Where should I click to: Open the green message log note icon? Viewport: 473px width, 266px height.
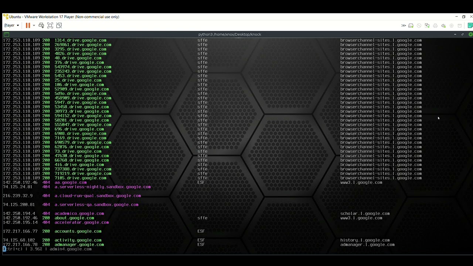click(470, 25)
